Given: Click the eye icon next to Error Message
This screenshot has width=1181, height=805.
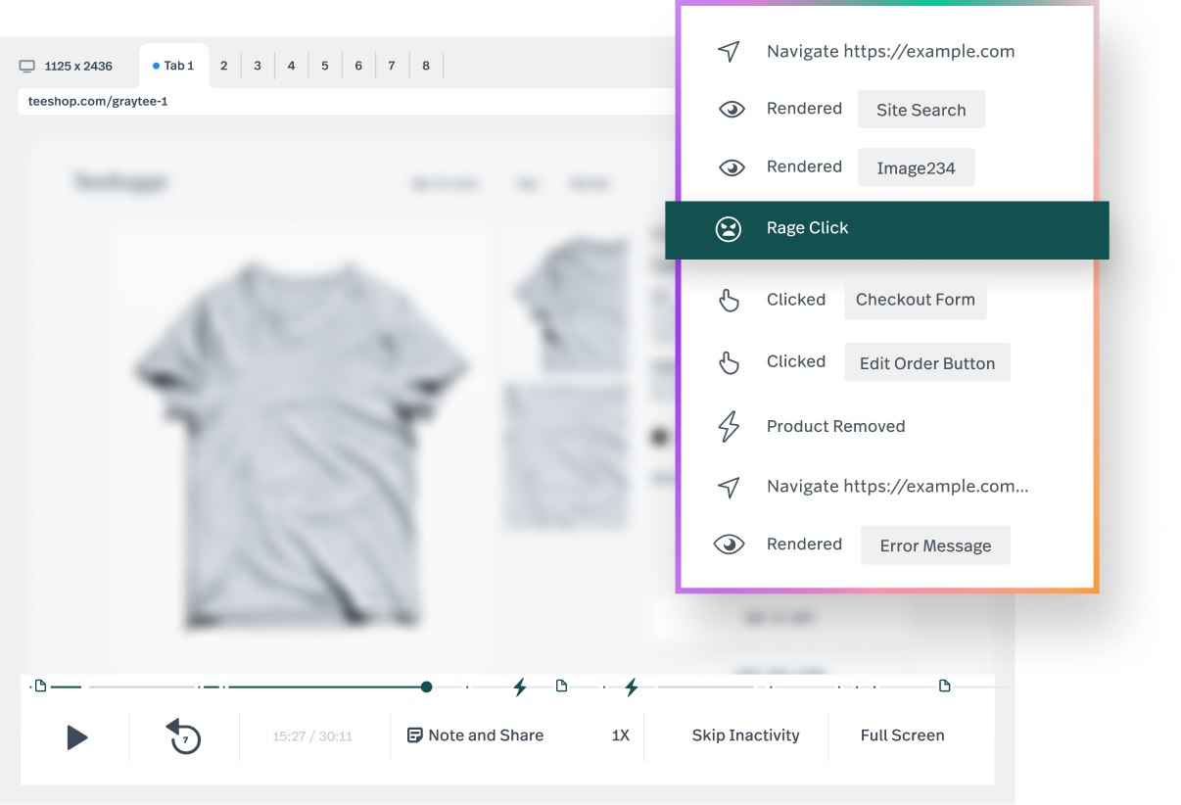Looking at the screenshot, I should (729, 545).
